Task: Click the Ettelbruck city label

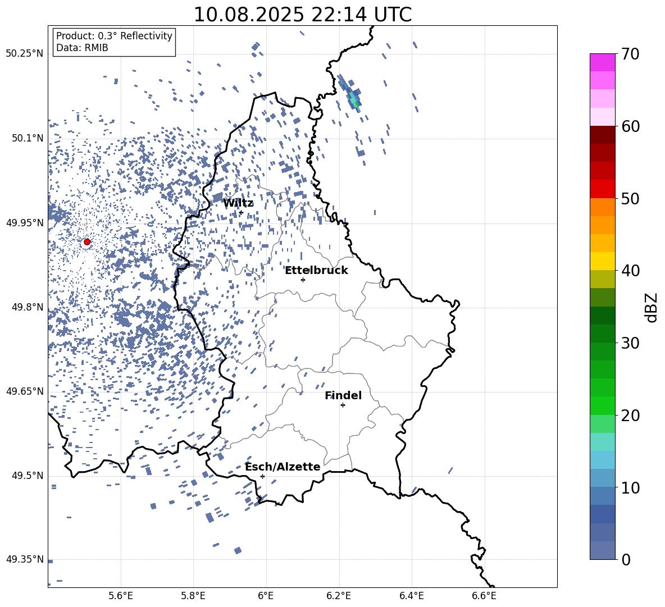Action: pos(316,271)
